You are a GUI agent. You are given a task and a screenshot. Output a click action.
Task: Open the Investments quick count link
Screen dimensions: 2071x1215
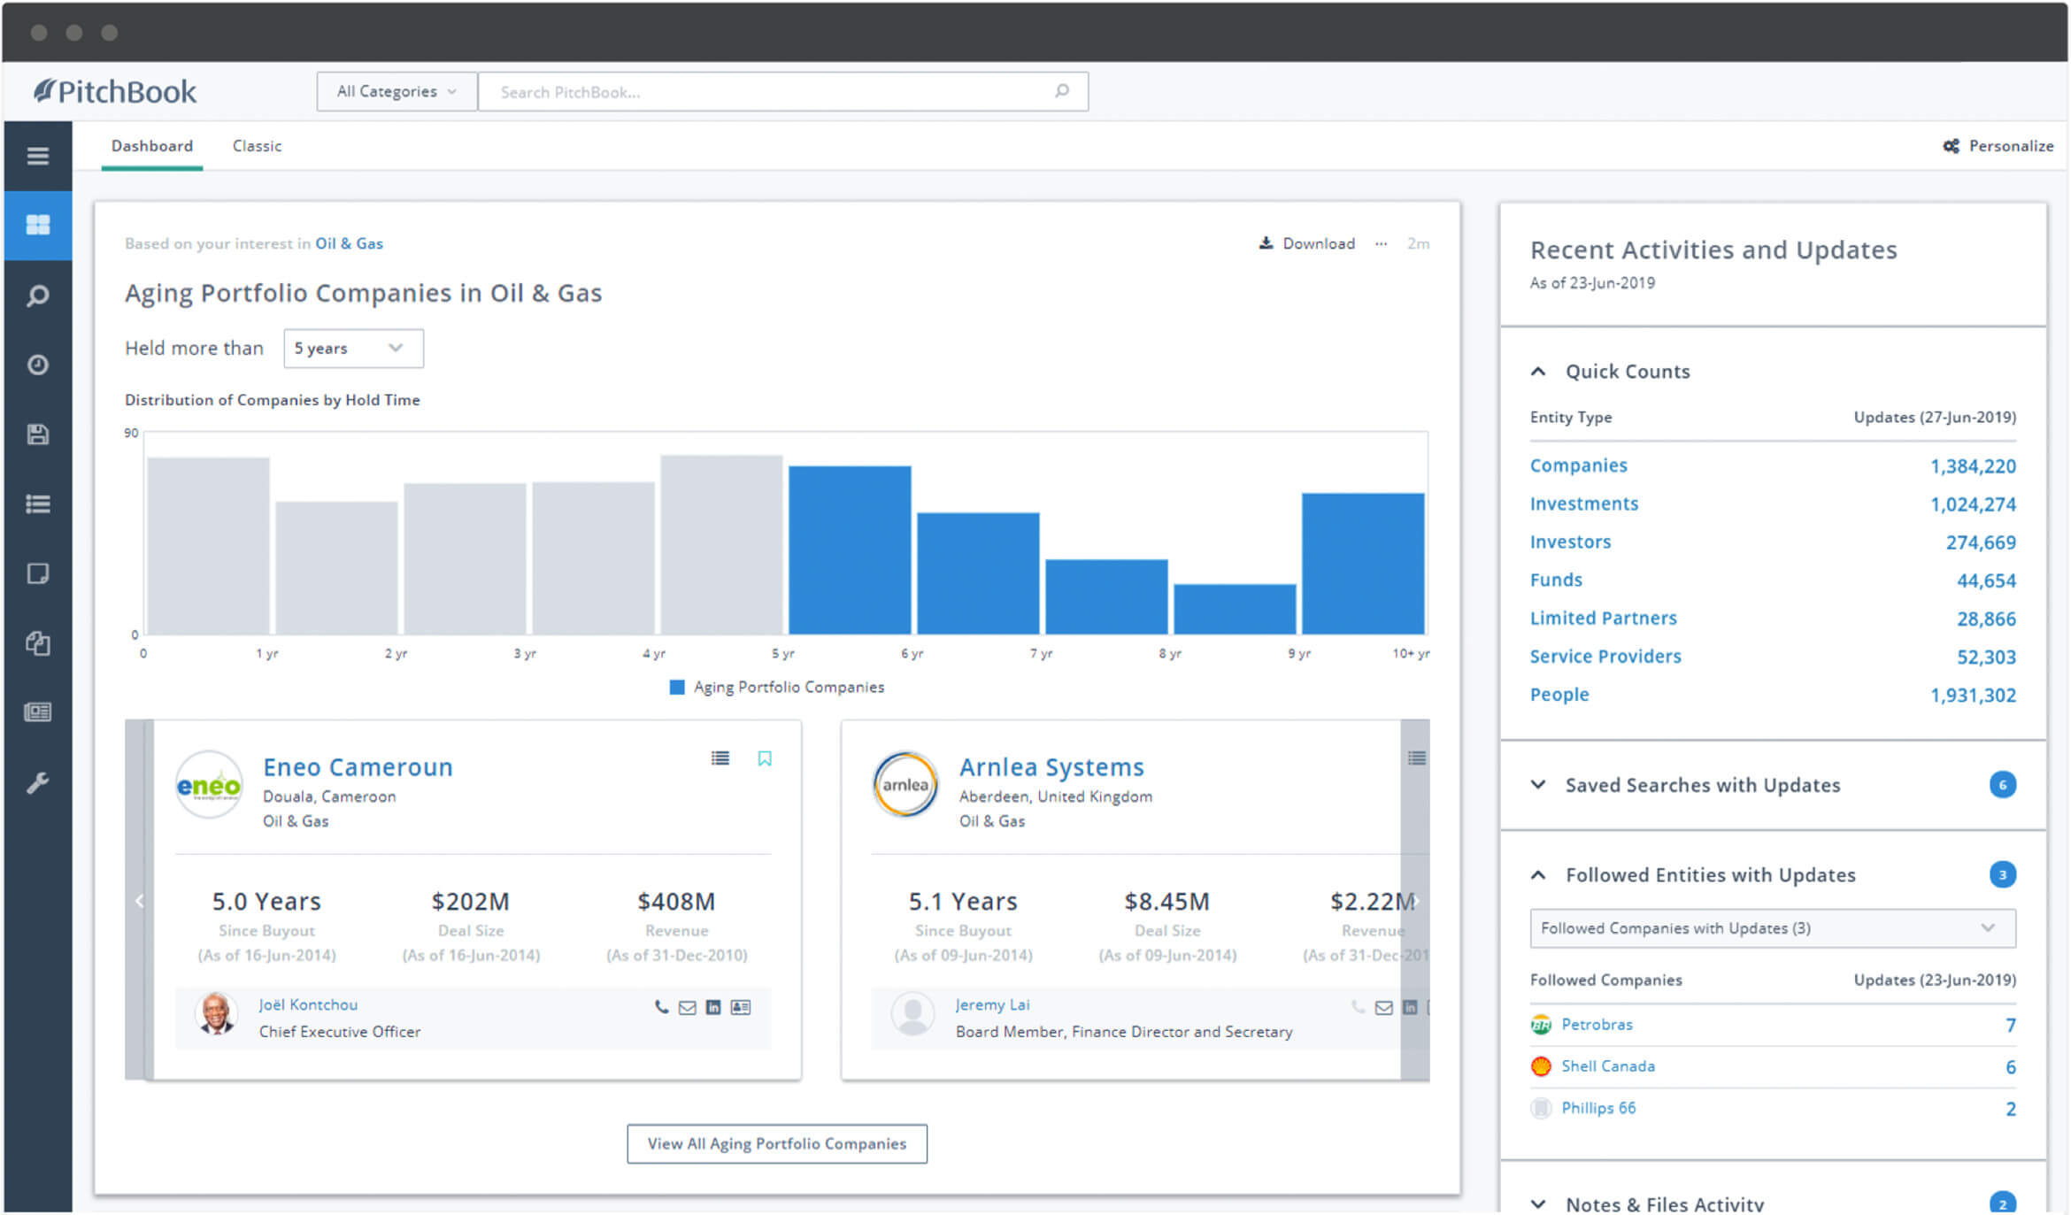(1584, 504)
